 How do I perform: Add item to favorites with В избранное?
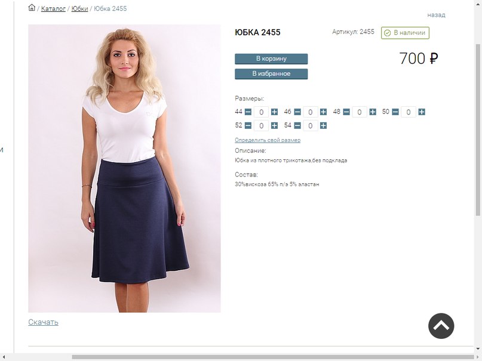click(271, 74)
